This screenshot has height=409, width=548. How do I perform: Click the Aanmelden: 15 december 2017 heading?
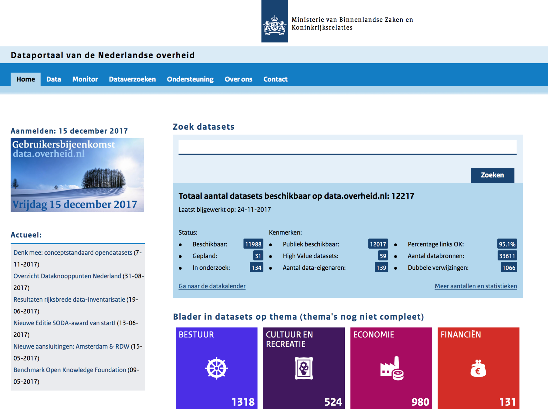(69, 131)
